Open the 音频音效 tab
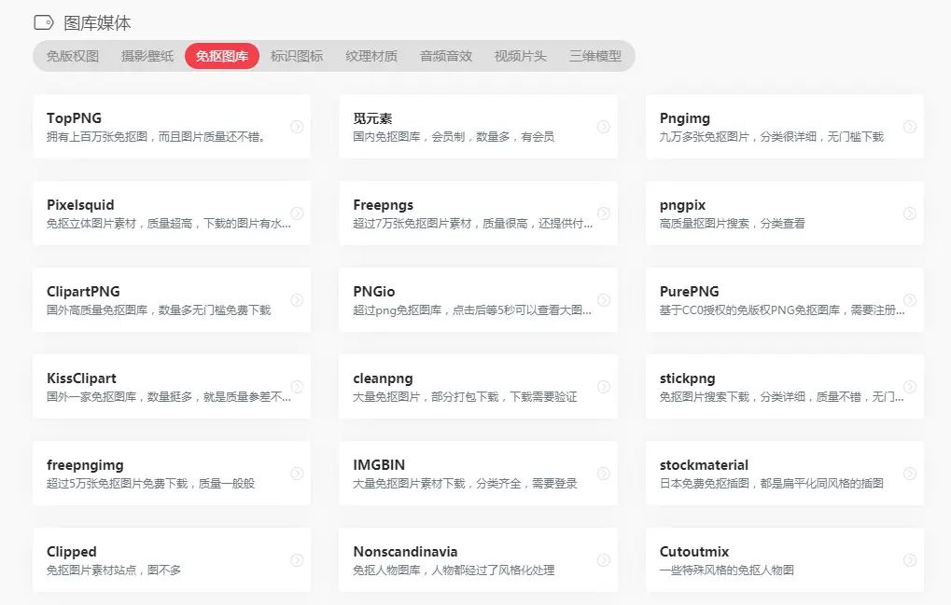The width and height of the screenshot is (951, 605). point(445,57)
